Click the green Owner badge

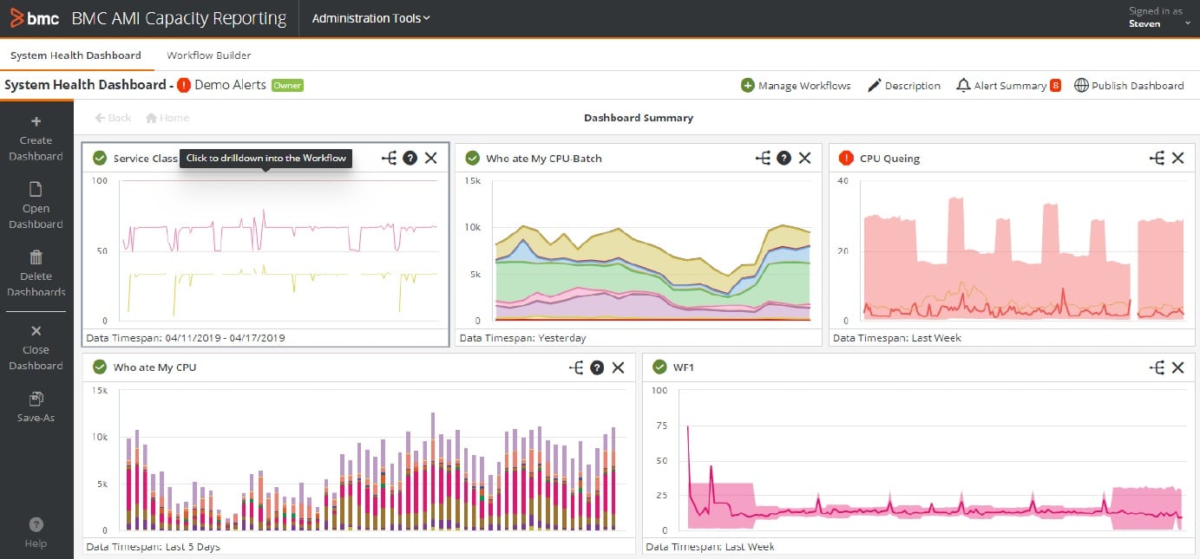pos(287,86)
